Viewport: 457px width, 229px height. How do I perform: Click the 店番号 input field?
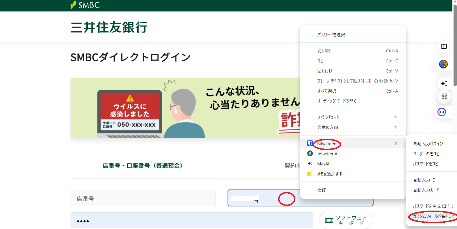143,198
